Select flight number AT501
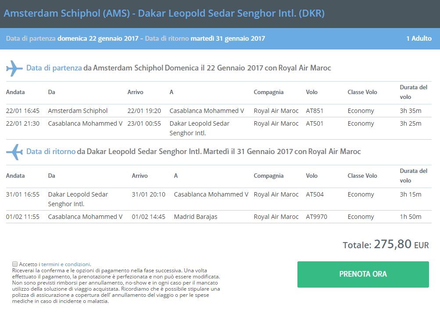Screen dimensions: 440x313 (x=315, y=123)
